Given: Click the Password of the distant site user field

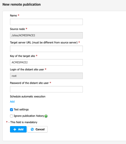Looking at the screenshot, I should [46, 89].
